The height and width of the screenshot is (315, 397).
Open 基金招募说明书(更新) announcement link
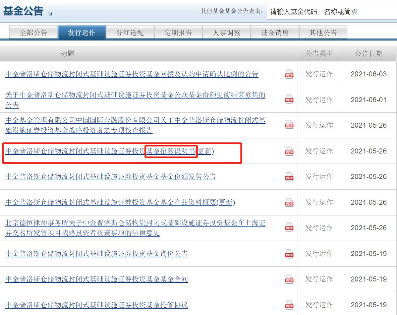click(x=110, y=151)
